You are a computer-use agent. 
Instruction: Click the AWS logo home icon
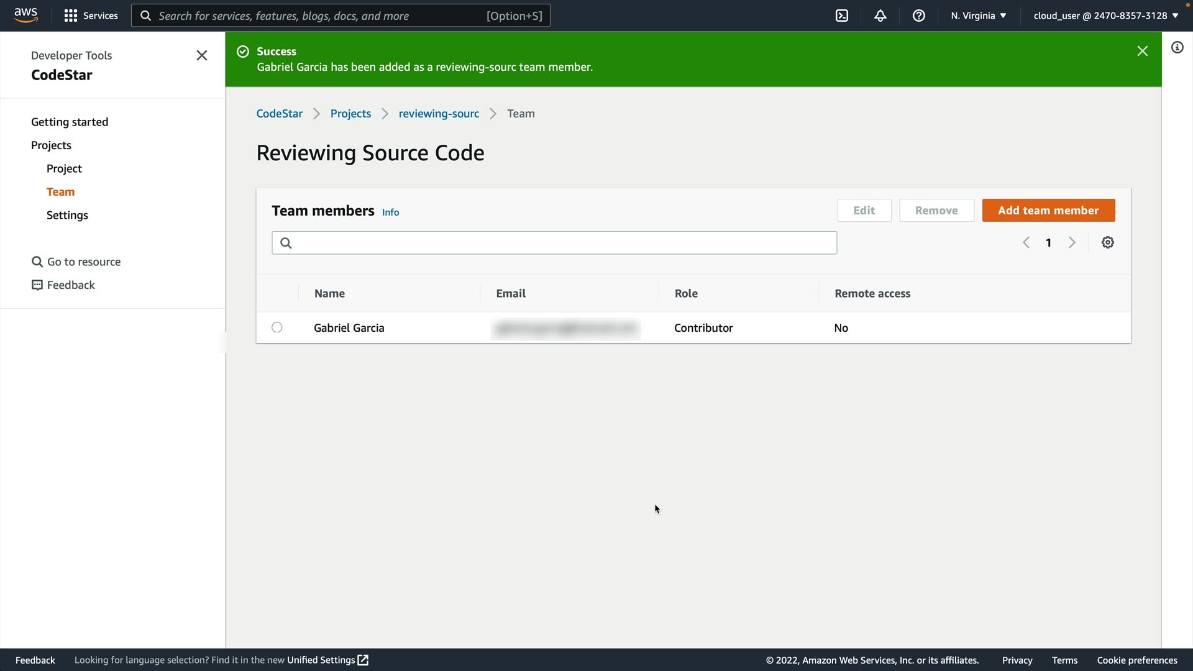point(25,15)
